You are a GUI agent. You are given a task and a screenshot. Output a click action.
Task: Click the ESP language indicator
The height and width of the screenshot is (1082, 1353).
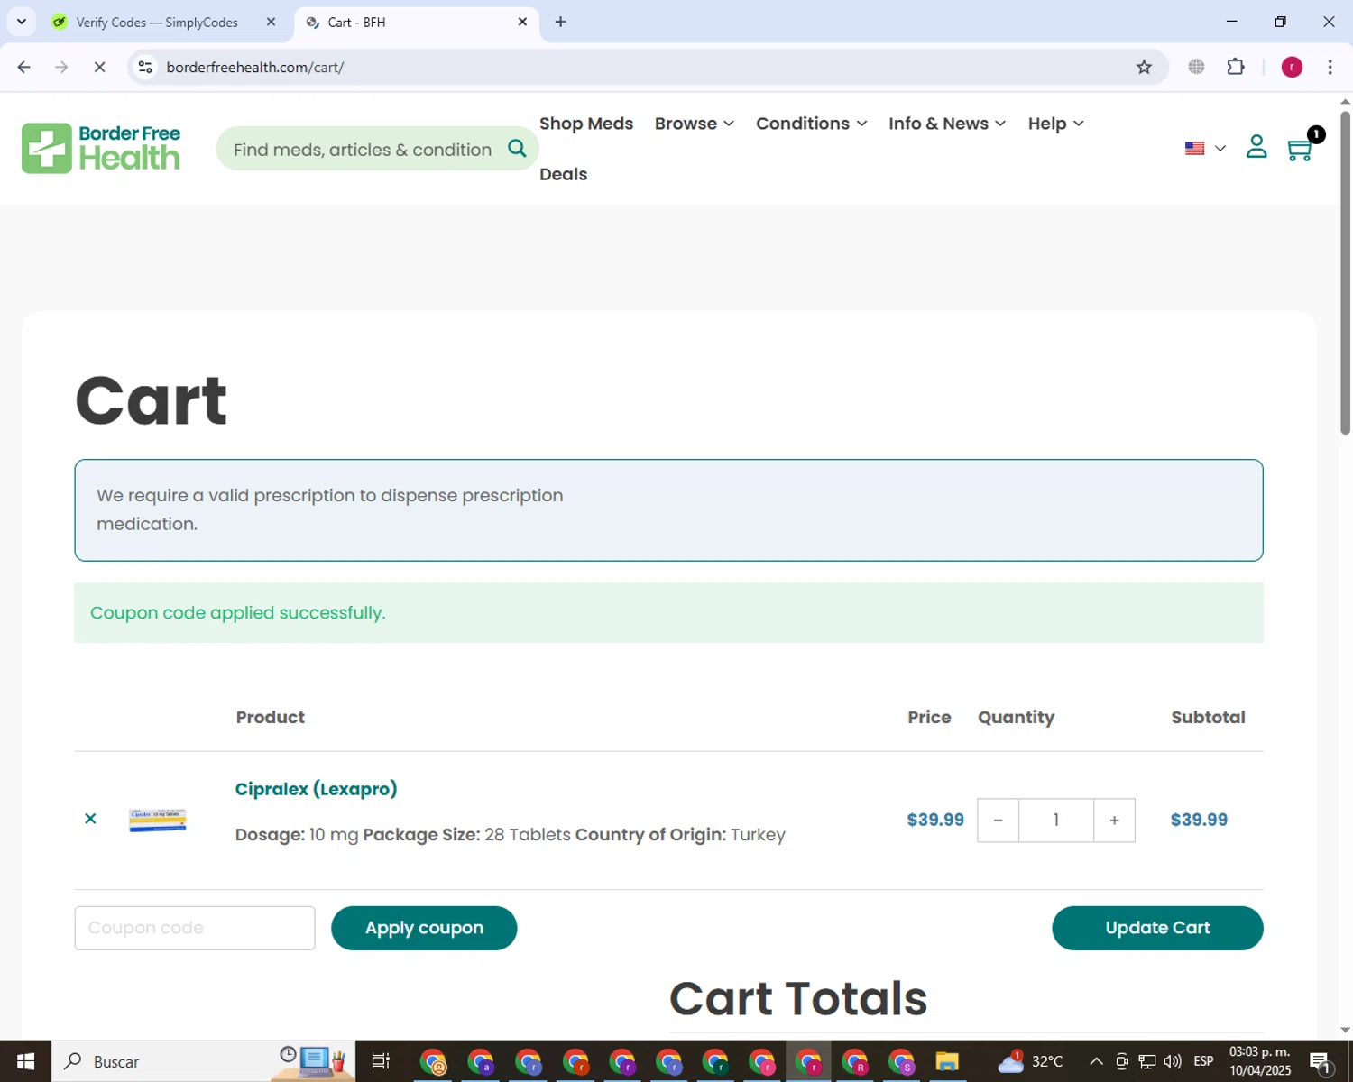pyautogui.click(x=1203, y=1061)
